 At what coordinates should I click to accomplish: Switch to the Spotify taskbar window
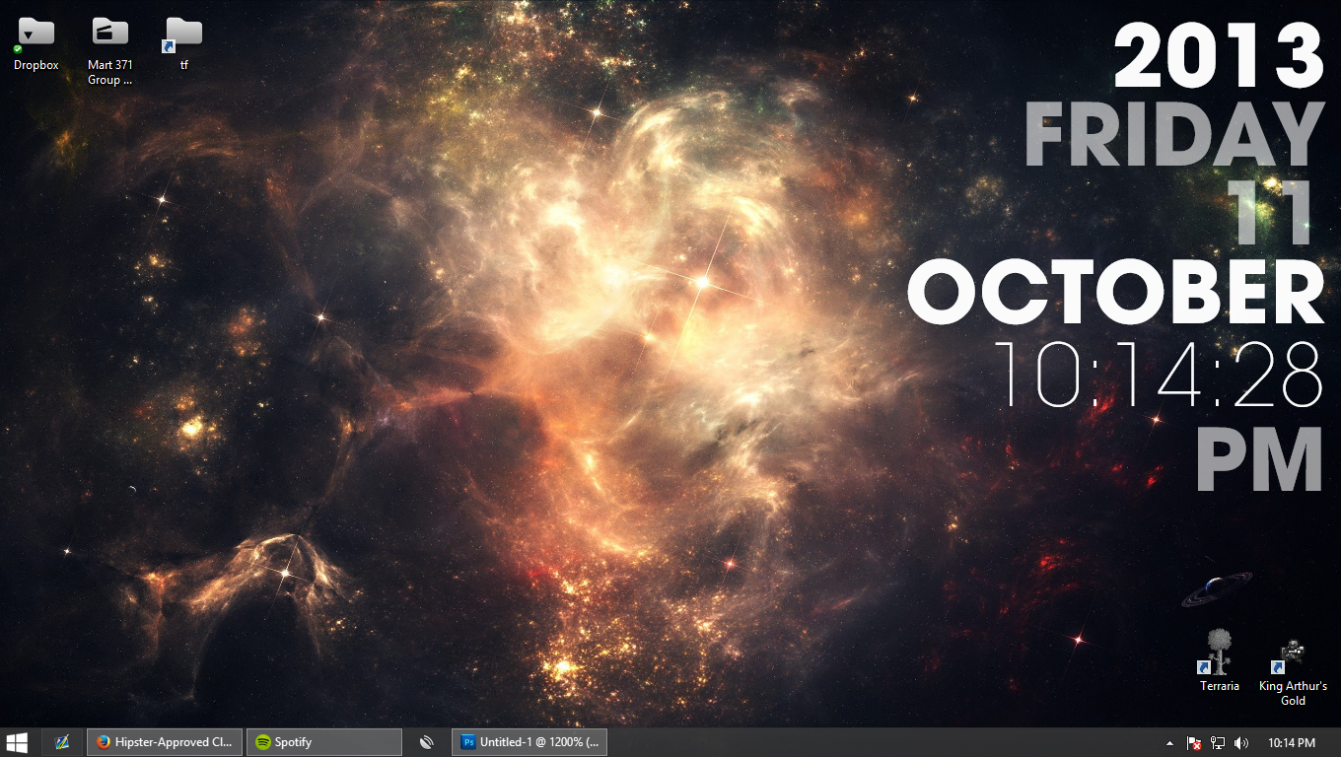tap(324, 742)
